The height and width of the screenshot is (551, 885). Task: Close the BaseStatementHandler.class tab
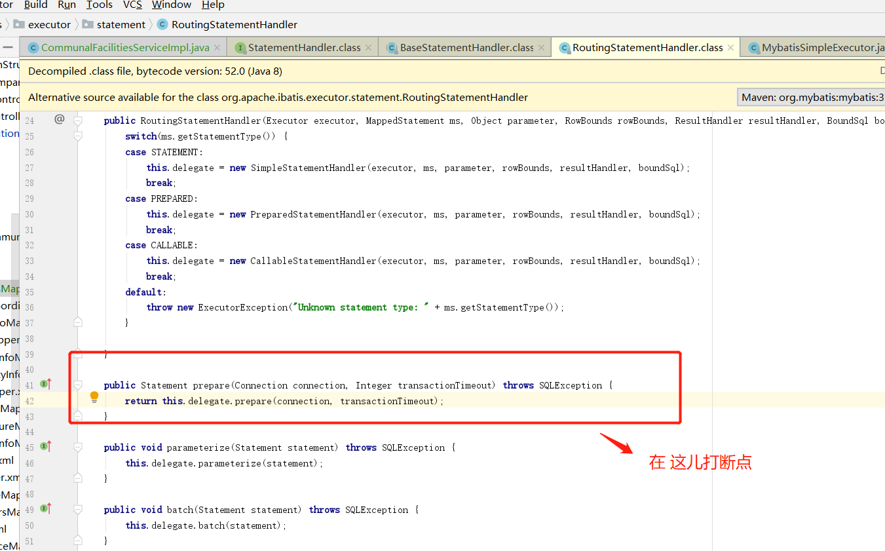coord(541,48)
